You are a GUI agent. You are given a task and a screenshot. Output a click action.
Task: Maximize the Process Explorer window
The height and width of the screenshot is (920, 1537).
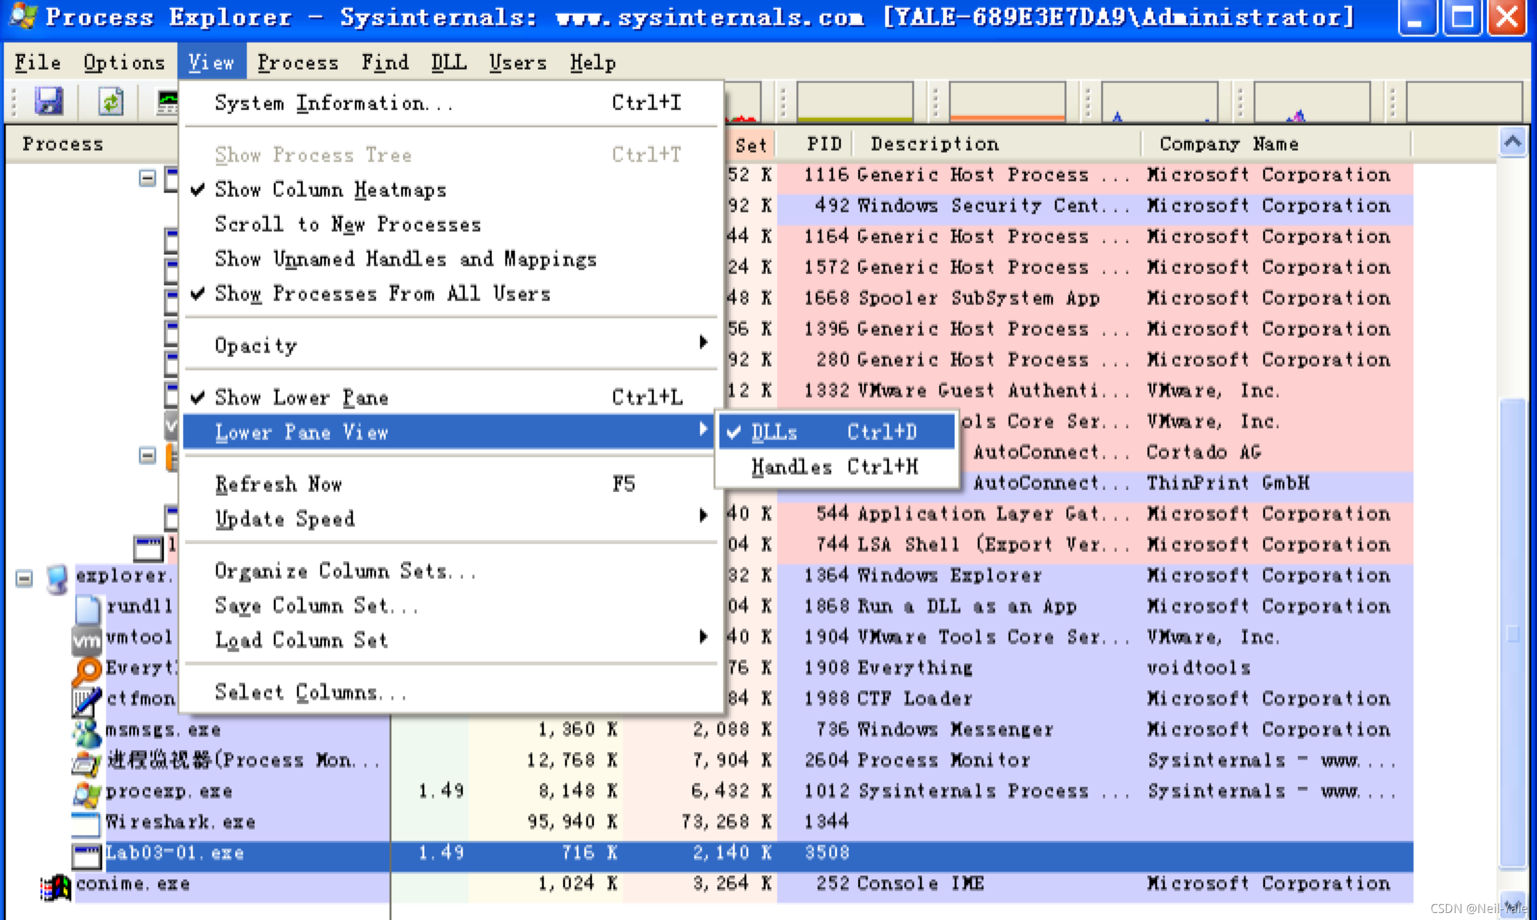tap(1462, 17)
